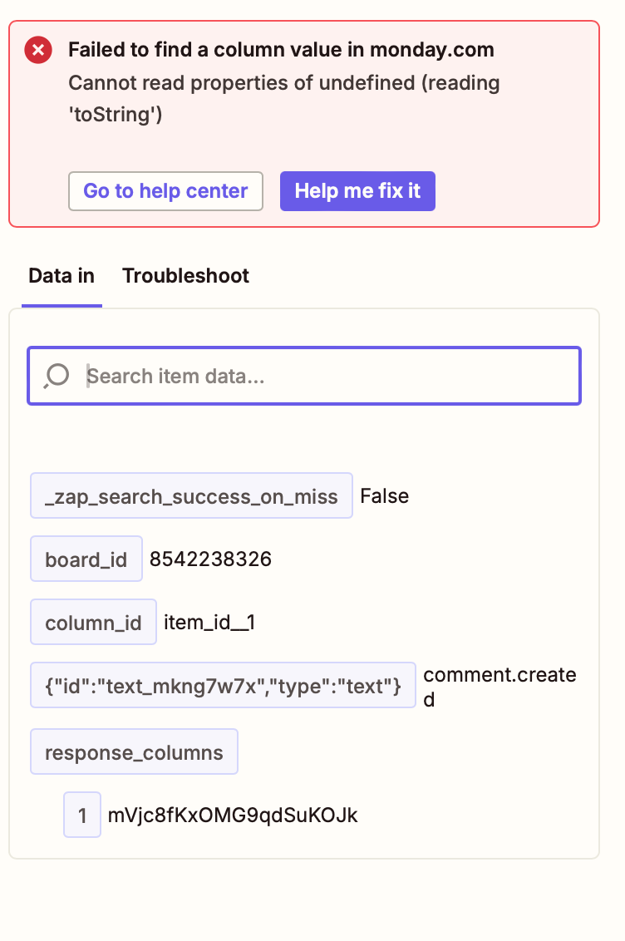
Task: Click the red error X icon
Action: [38, 50]
